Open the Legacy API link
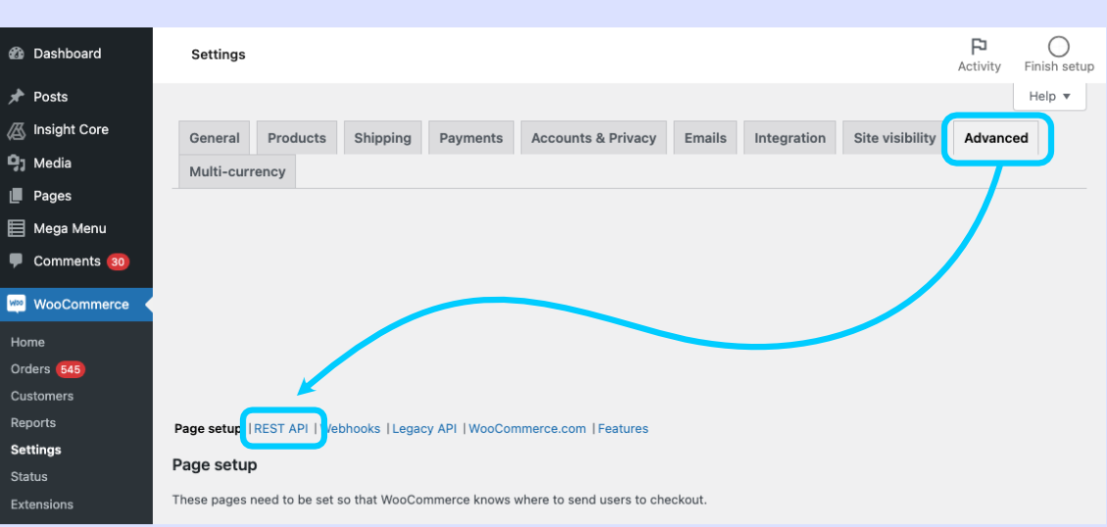Image resolution: width=1107 pixels, height=527 pixels. pos(424,428)
